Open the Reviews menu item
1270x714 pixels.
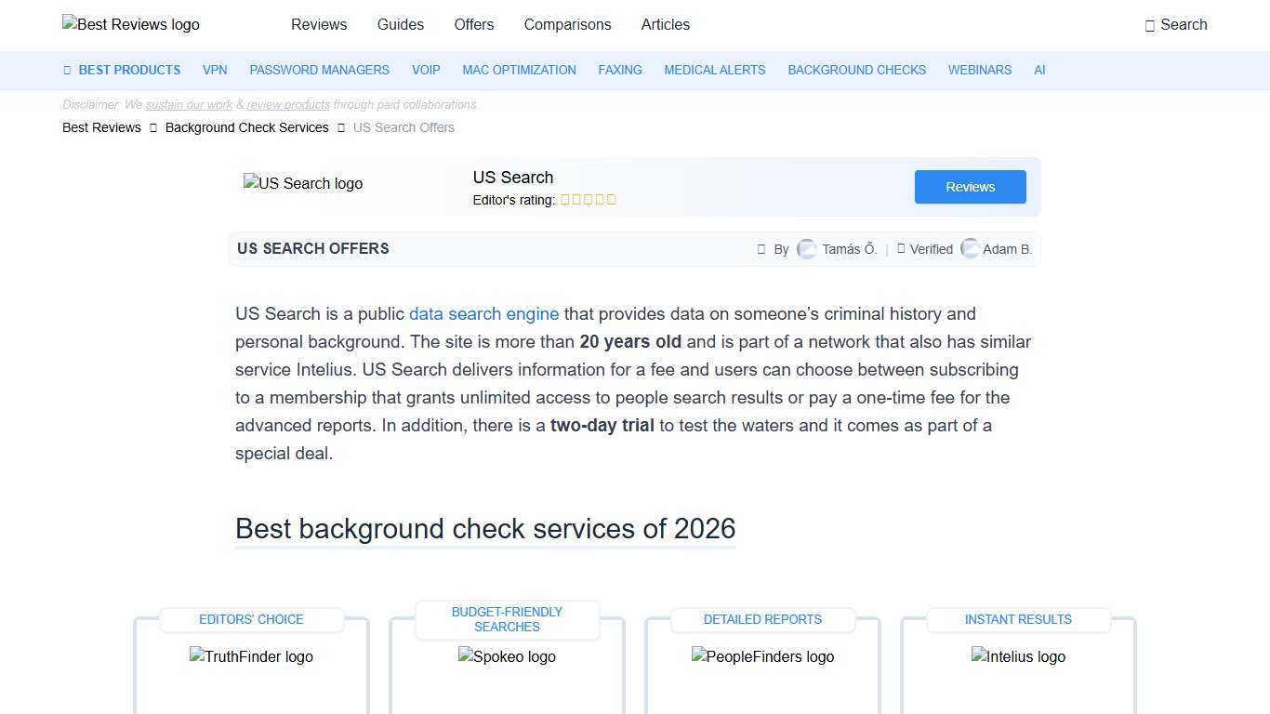319,25
